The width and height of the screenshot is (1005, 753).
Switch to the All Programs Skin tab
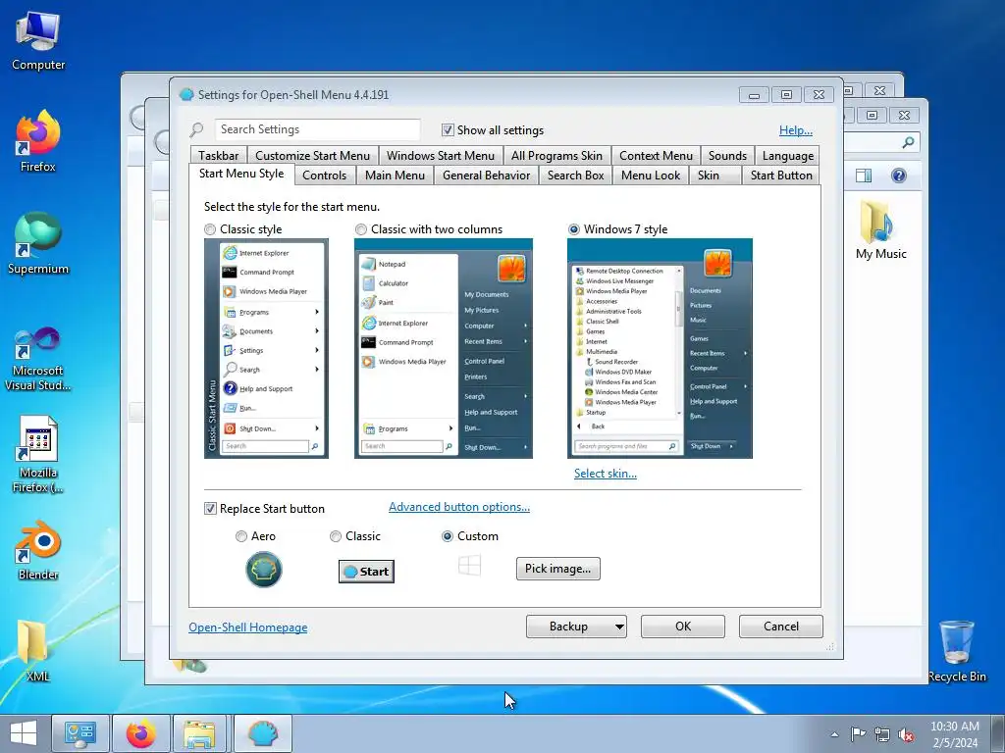556,156
